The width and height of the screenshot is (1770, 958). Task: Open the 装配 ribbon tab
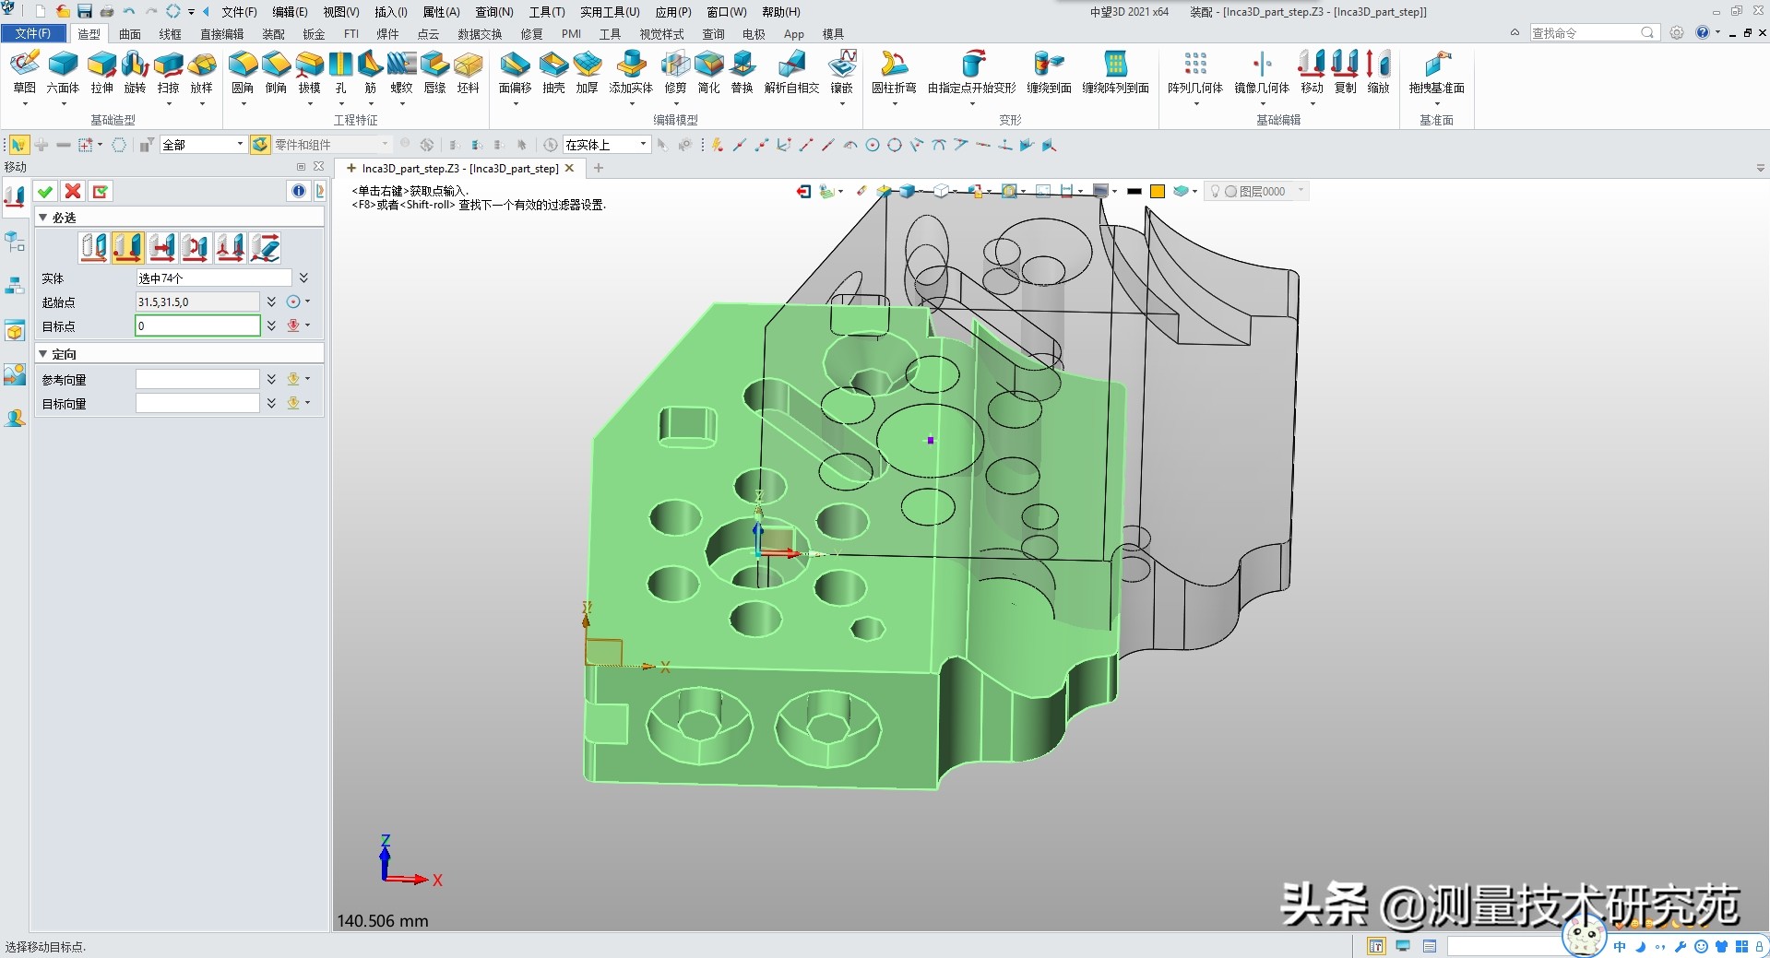(x=273, y=34)
